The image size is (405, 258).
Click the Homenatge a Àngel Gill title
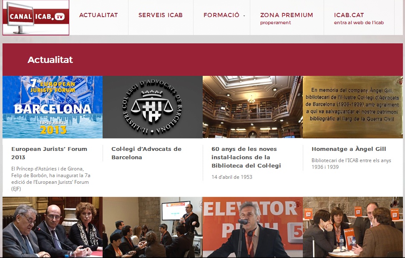[349, 149]
